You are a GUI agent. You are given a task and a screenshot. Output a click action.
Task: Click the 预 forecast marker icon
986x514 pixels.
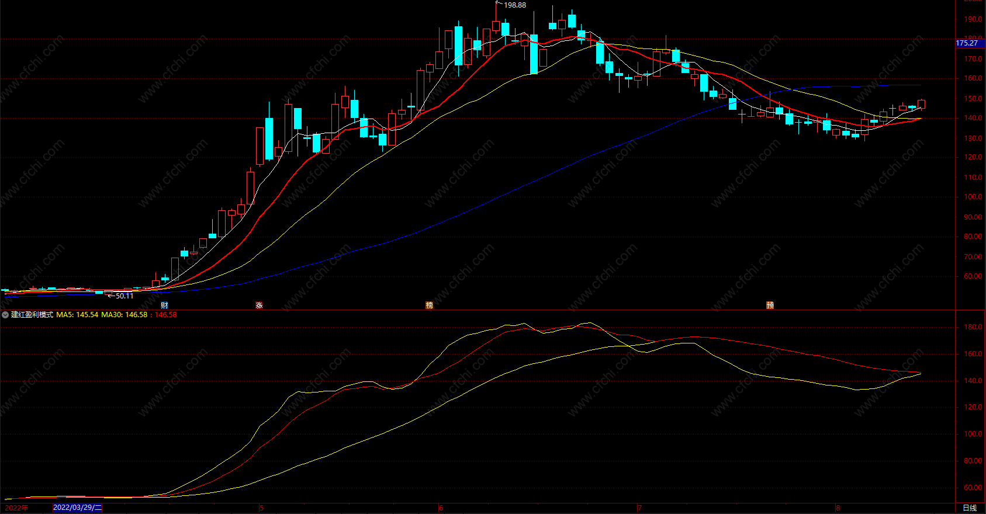[x=770, y=305]
